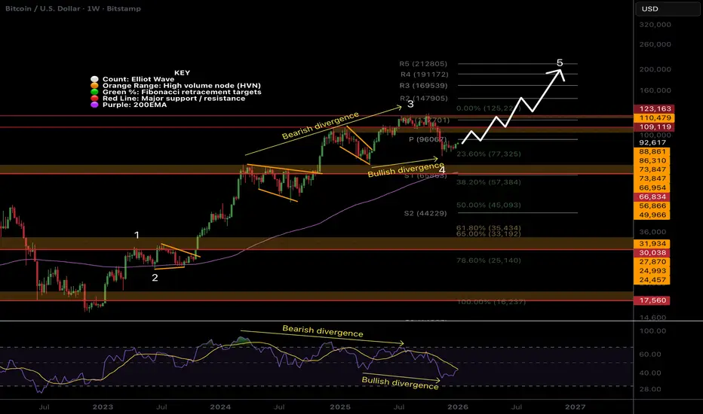Screen dimensions: 703x414
Task: Select the Elliott wave label 3
Action: pos(410,105)
